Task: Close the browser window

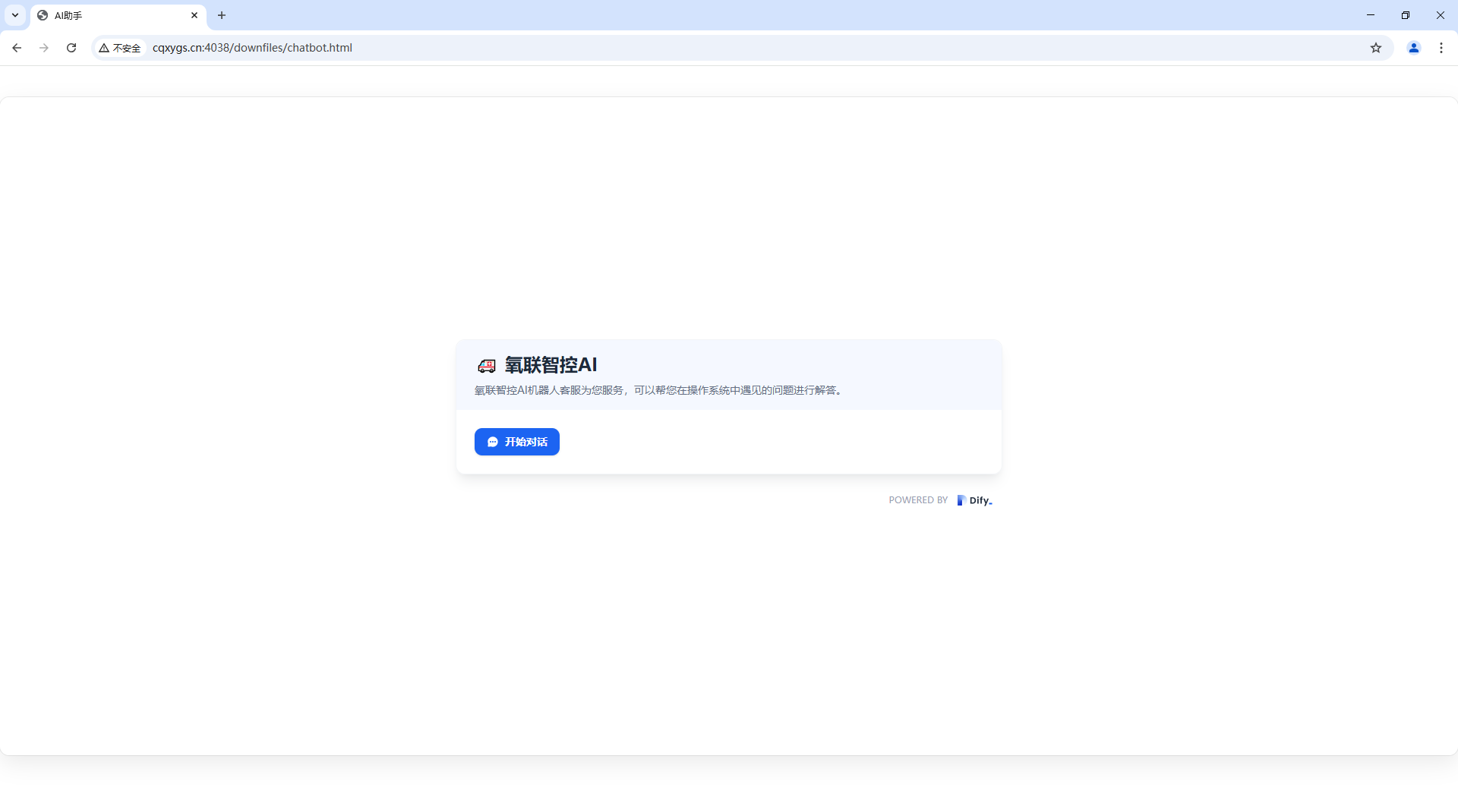Action: pos(1441,15)
